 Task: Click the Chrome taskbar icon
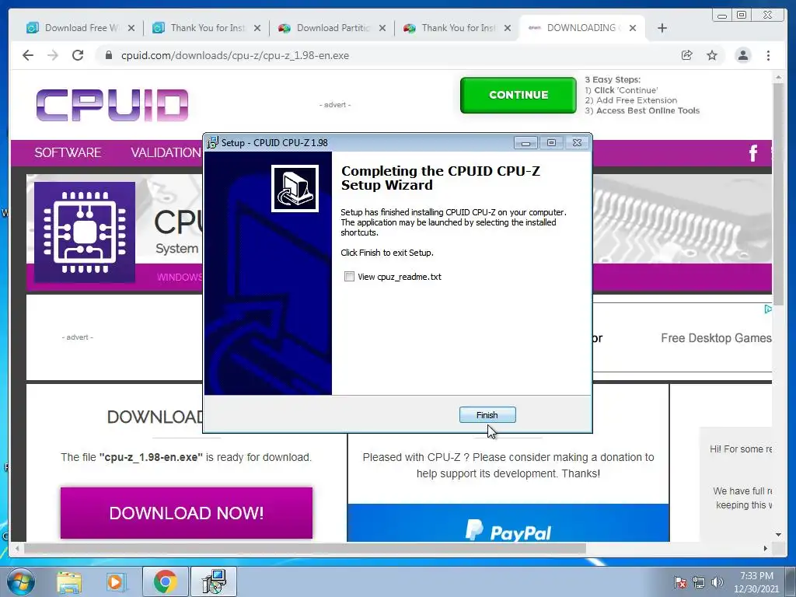click(x=165, y=581)
